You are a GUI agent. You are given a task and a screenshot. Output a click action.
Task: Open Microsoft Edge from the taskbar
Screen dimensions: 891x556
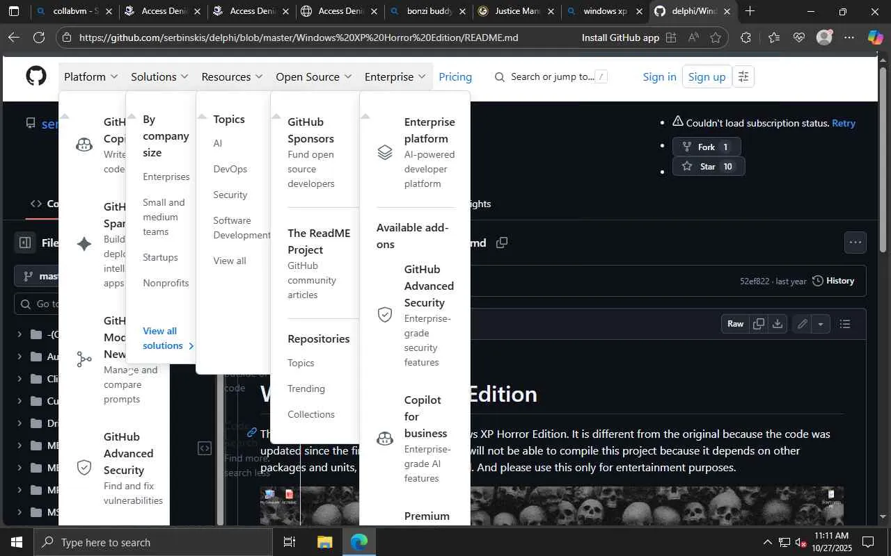359,542
